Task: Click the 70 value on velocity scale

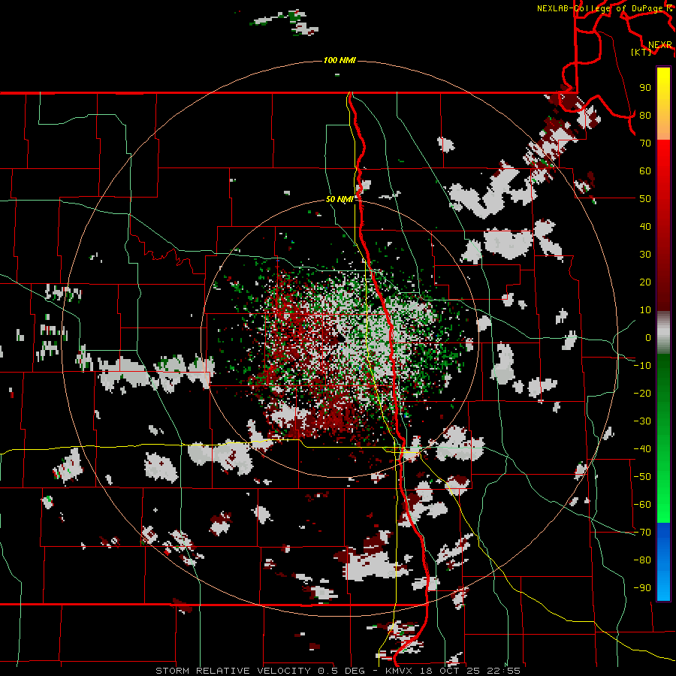Action: click(x=645, y=143)
